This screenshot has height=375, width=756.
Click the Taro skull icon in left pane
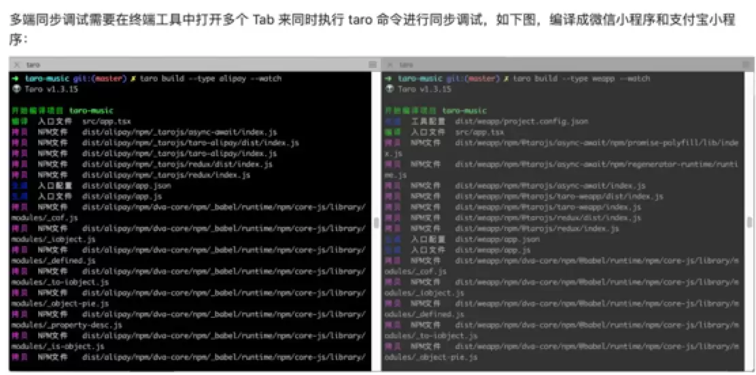pyautogui.click(x=16, y=89)
